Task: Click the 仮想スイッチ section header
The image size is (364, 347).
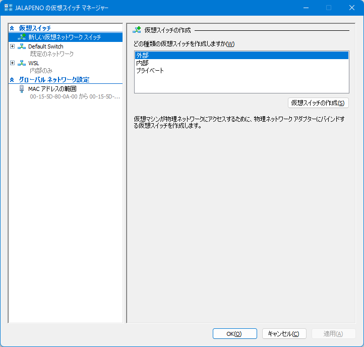Action: (x=35, y=28)
